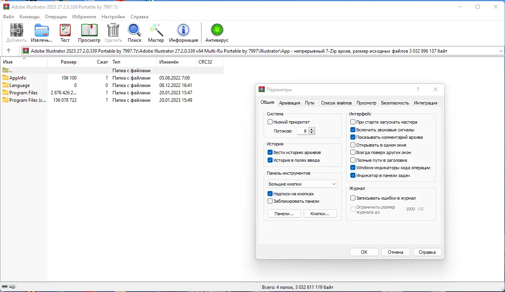Screen dimensions: 505x292
Task: Open the Операции menu
Action: click(x=56, y=17)
